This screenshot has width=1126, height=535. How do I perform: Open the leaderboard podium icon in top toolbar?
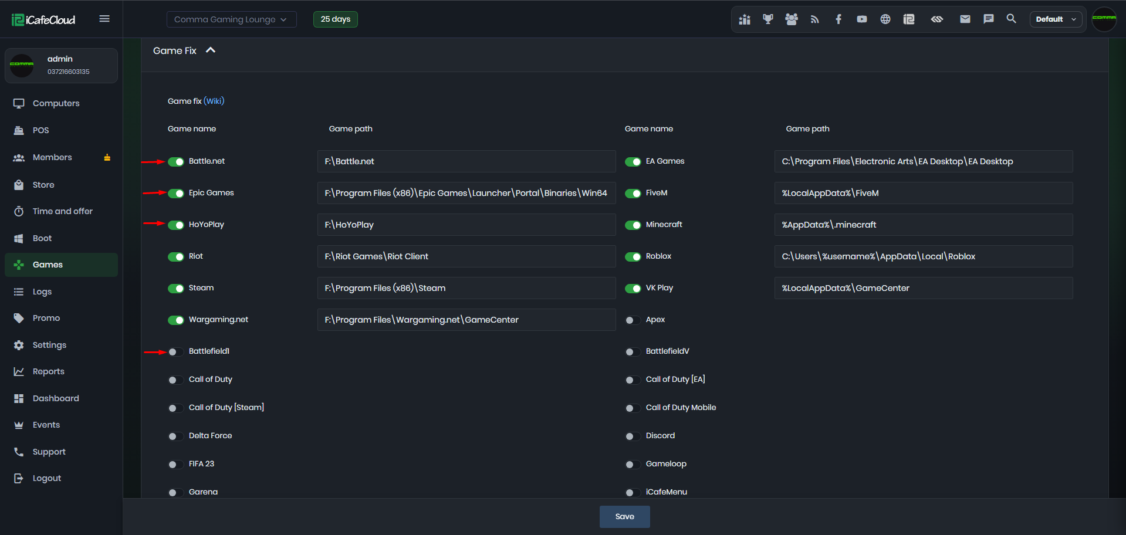(x=745, y=19)
